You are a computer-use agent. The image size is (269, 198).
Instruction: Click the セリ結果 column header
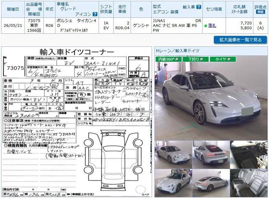[x=214, y=9]
